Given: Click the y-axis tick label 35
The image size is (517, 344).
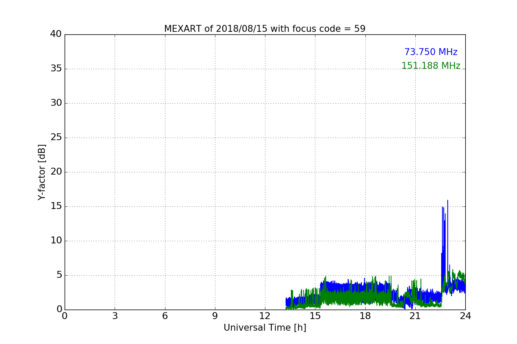Looking at the screenshot, I should (x=56, y=69).
